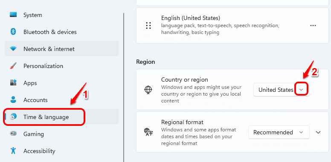This screenshot has width=331, height=162.
Task: Click the Bluetooth icon in sidebar
Action: pos(13,32)
